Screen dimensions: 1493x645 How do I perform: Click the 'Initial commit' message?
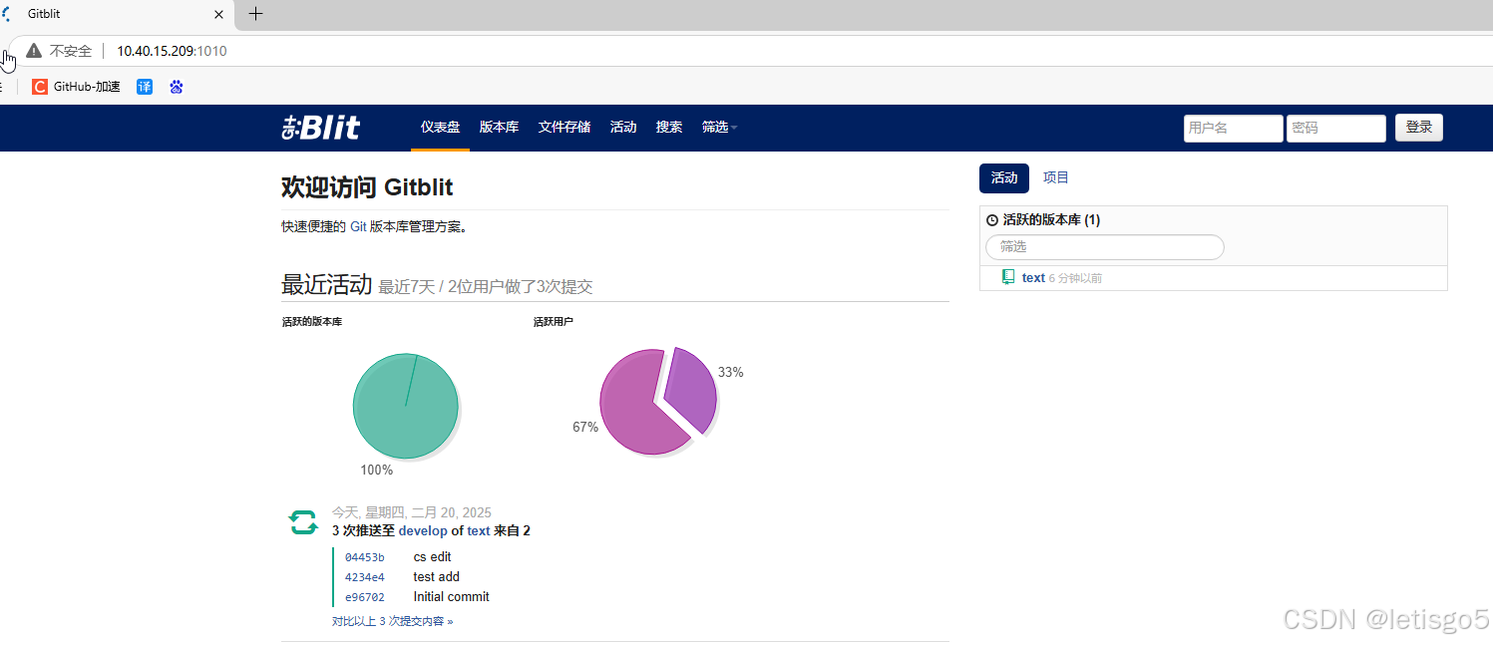[452, 597]
